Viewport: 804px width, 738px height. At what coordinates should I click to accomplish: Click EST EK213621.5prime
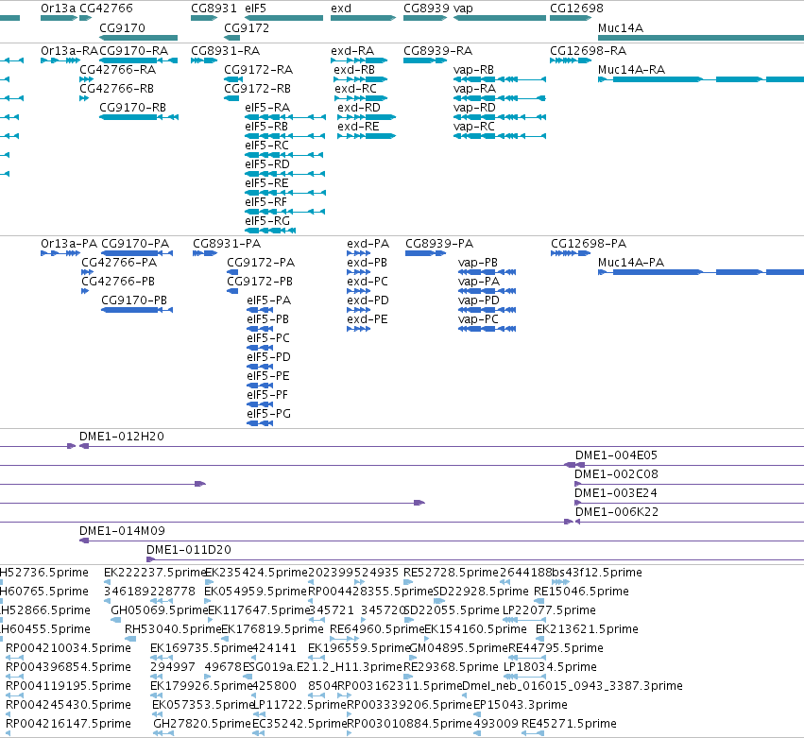click(x=539, y=639)
